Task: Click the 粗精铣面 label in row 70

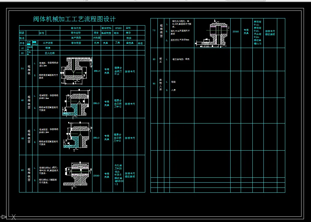Action: 161,31
